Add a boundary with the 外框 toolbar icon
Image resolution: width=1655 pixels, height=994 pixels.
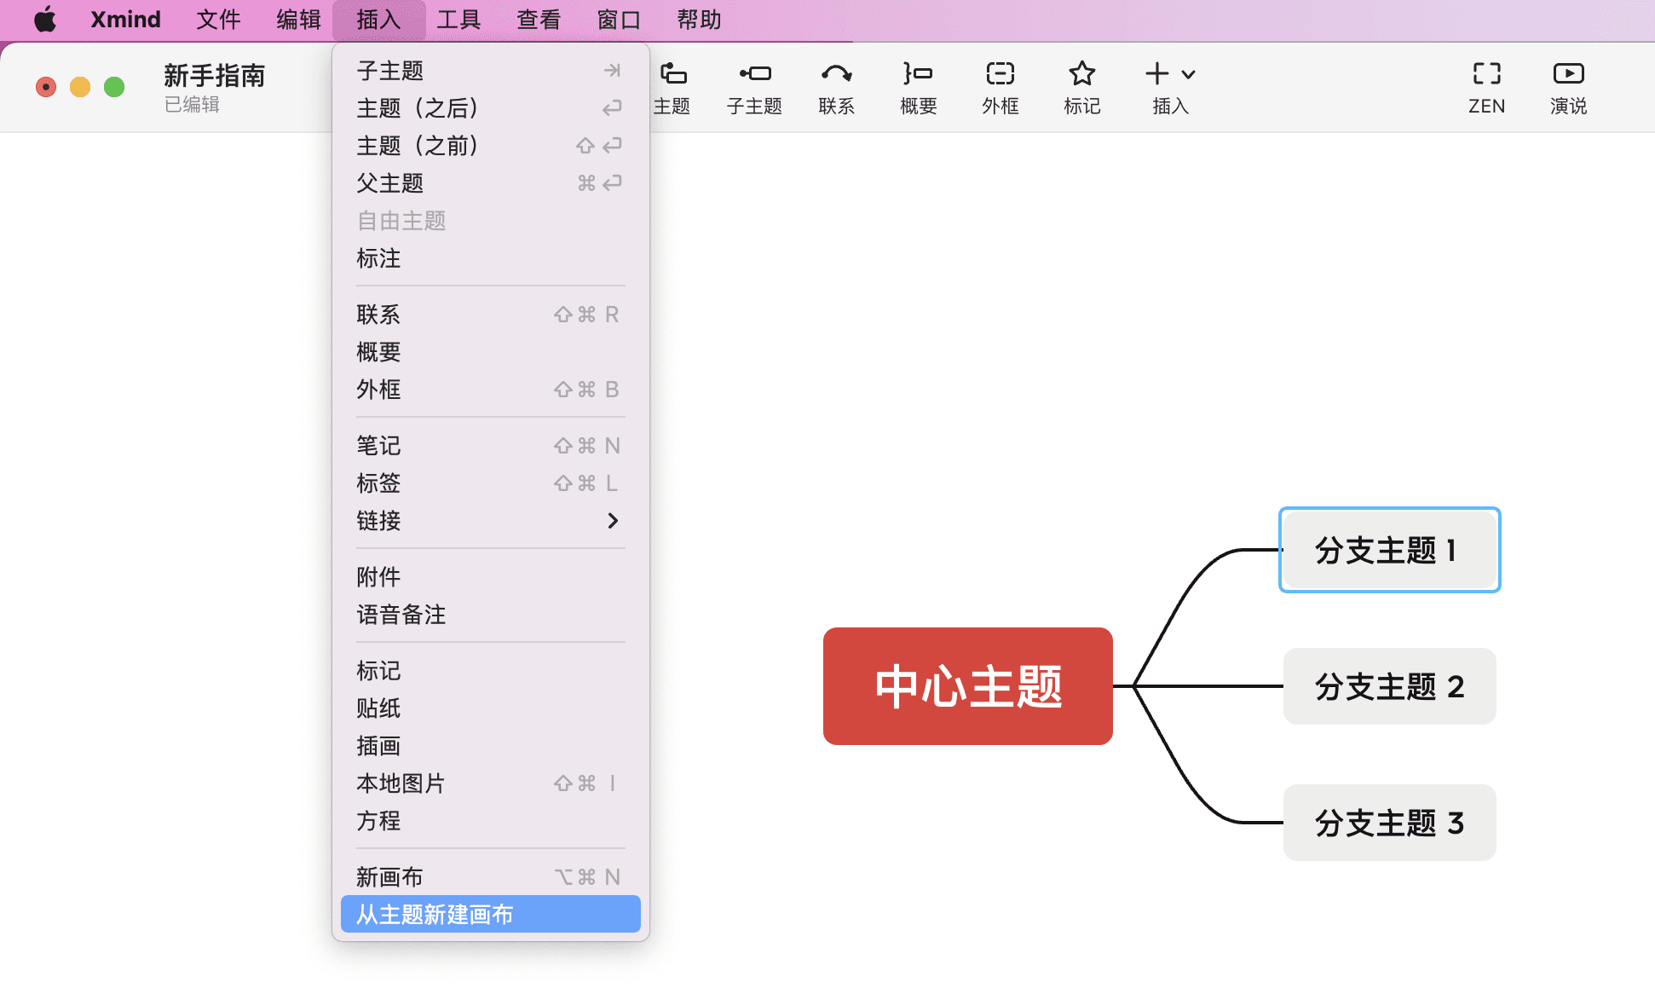[x=999, y=85]
